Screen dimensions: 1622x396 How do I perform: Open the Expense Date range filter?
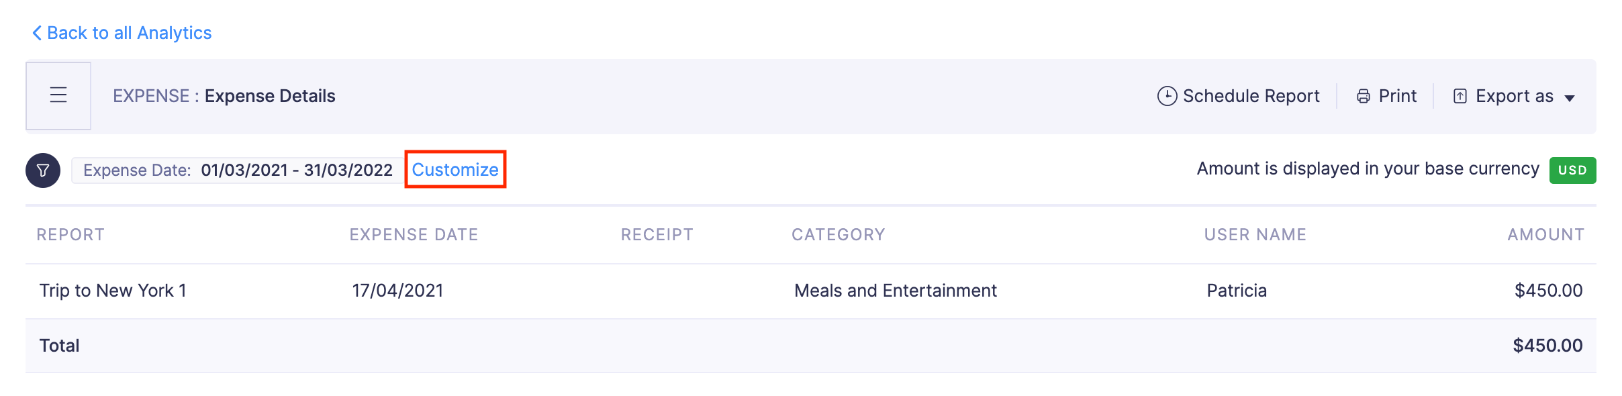(238, 170)
